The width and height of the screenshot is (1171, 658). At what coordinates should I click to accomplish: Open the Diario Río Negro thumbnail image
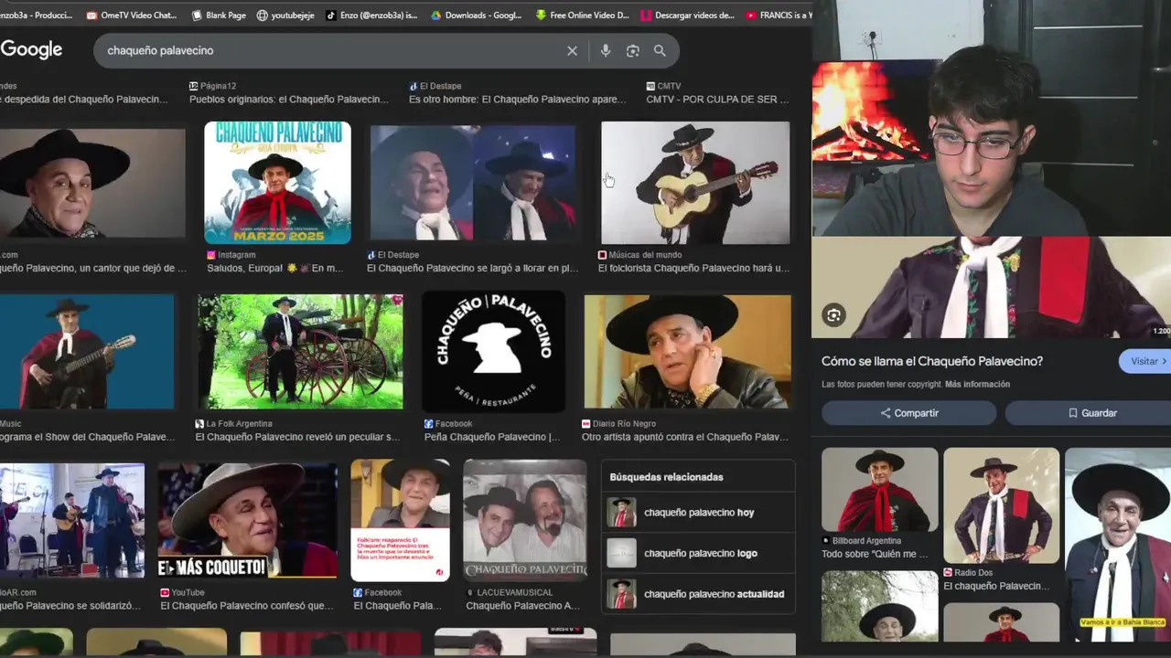[688, 352]
